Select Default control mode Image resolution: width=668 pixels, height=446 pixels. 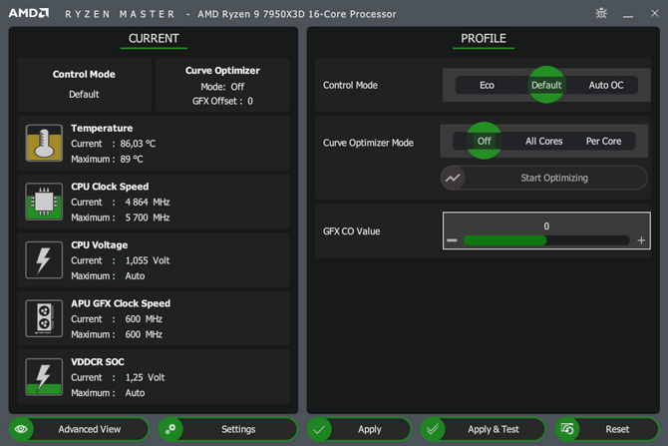(x=546, y=85)
